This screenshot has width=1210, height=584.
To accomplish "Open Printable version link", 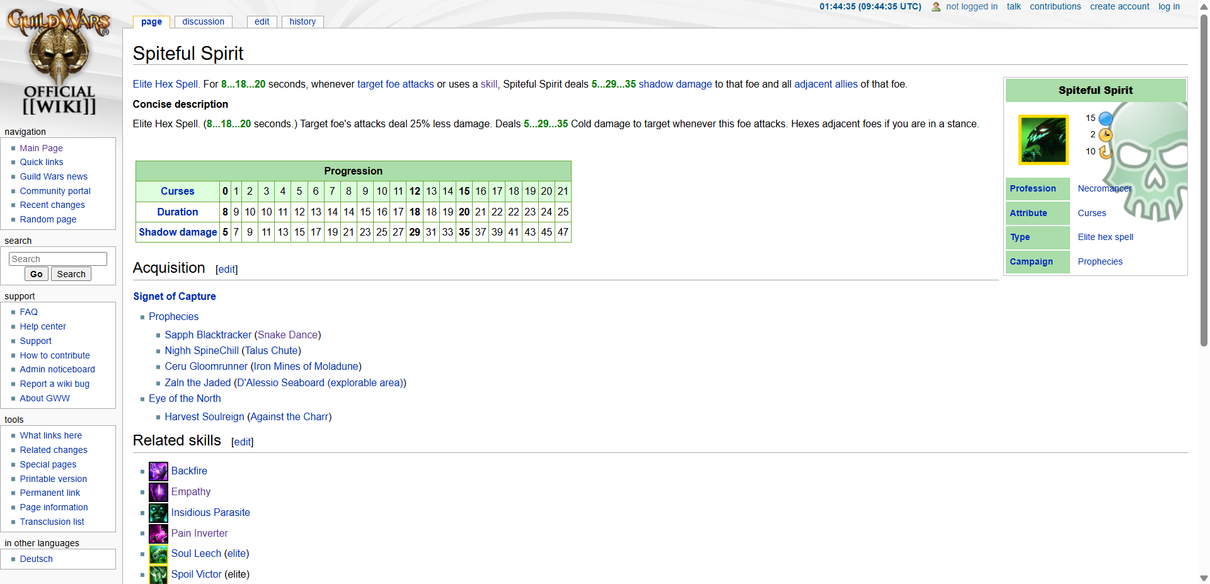I will tap(53, 479).
